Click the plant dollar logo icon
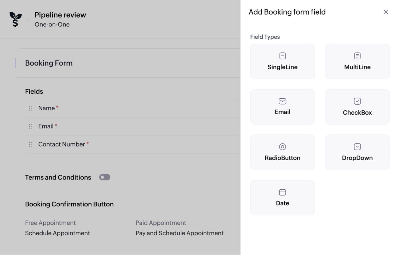This screenshot has width=402, height=255. pyautogui.click(x=15, y=19)
